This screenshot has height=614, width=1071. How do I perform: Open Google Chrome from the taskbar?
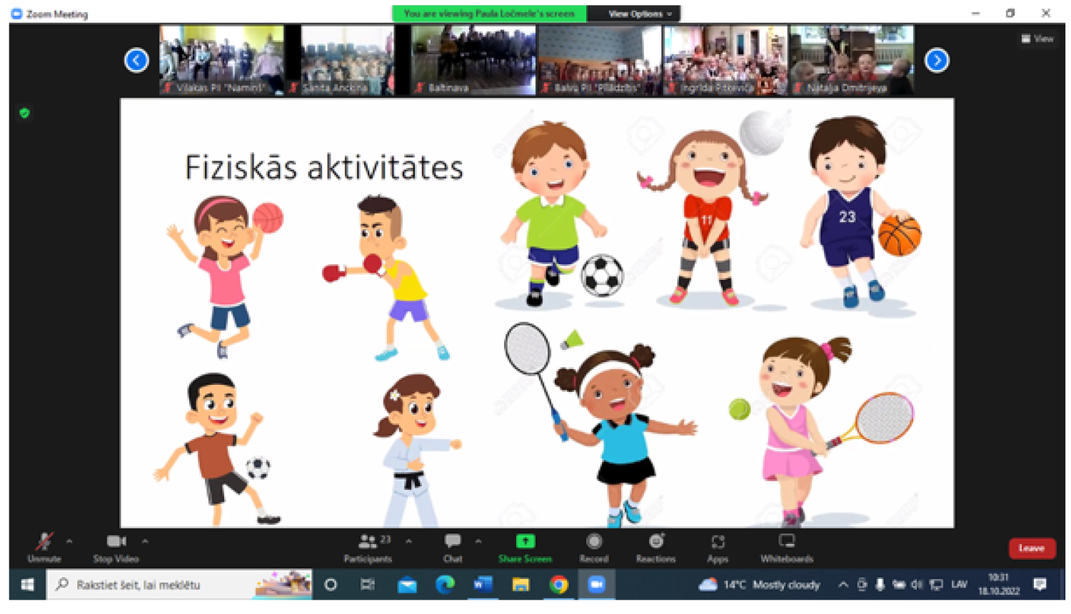(558, 585)
